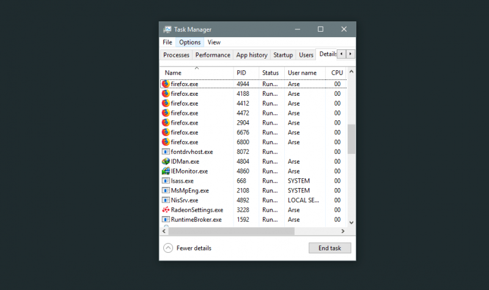The width and height of the screenshot is (489, 290).
Task: Click the Firefox icon for PID 4472
Action: (166, 113)
